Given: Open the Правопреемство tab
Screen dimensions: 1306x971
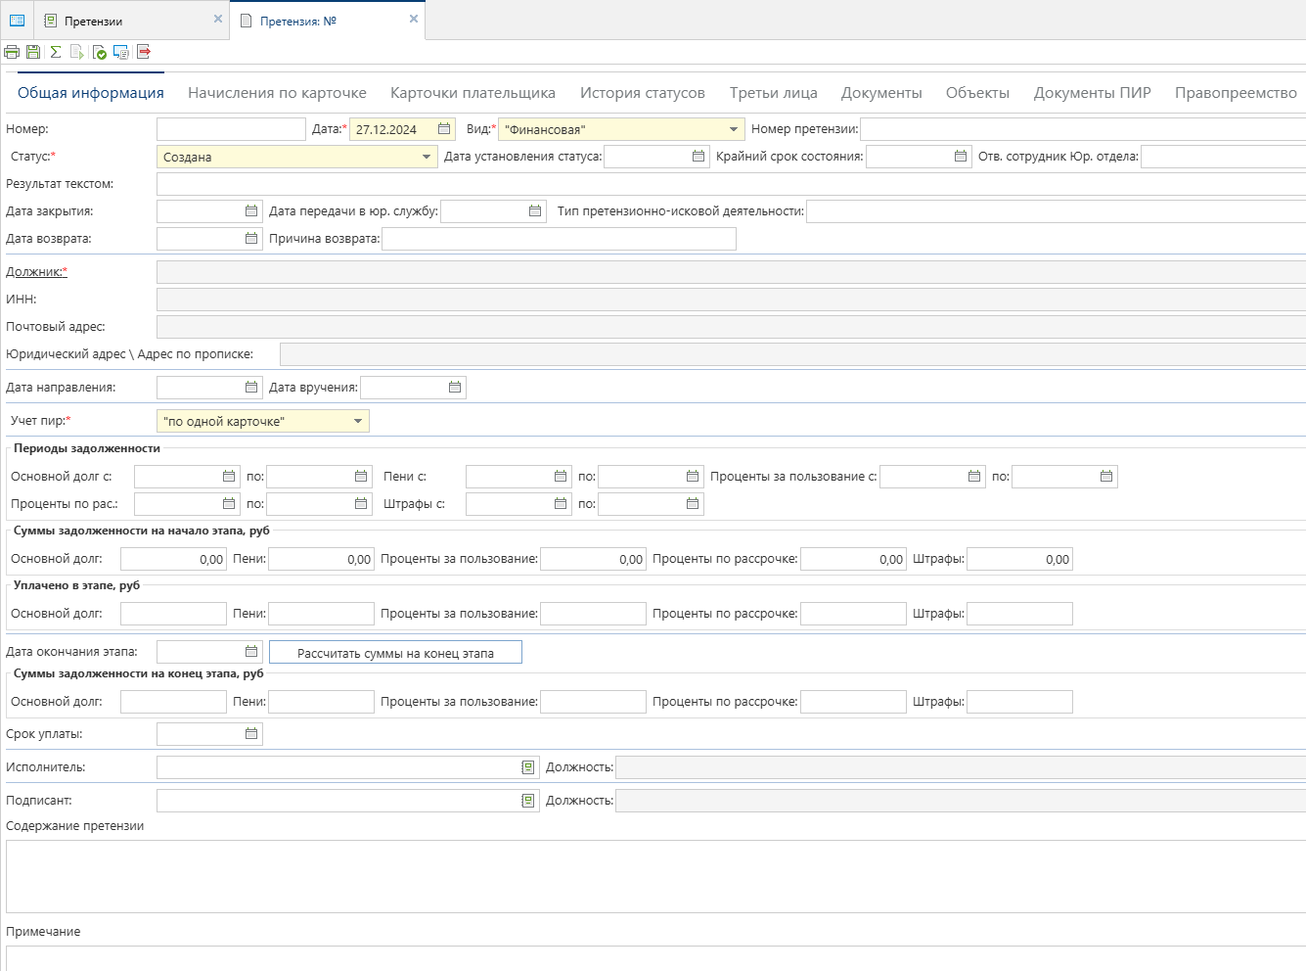Looking at the screenshot, I should [x=1236, y=93].
